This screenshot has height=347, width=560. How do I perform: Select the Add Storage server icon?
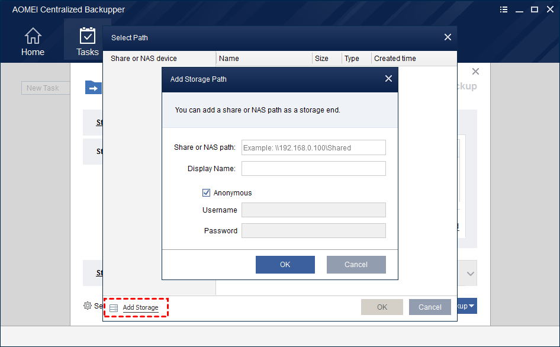tap(114, 308)
